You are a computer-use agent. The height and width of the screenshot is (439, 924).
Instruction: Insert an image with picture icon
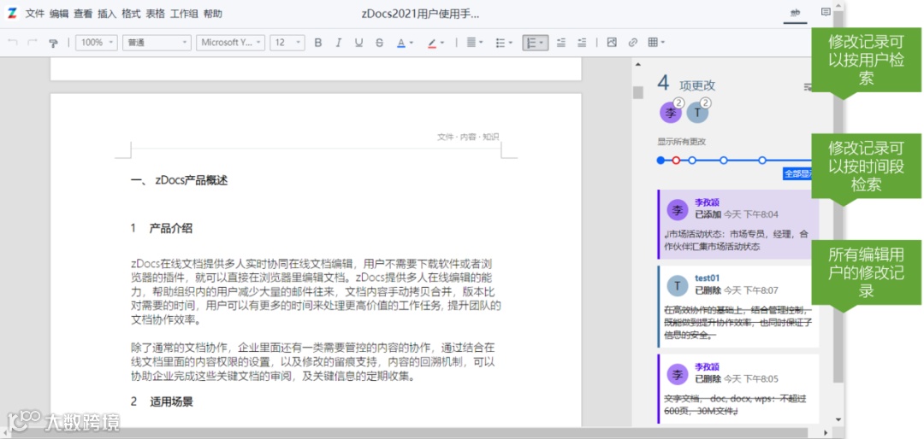(612, 43)
